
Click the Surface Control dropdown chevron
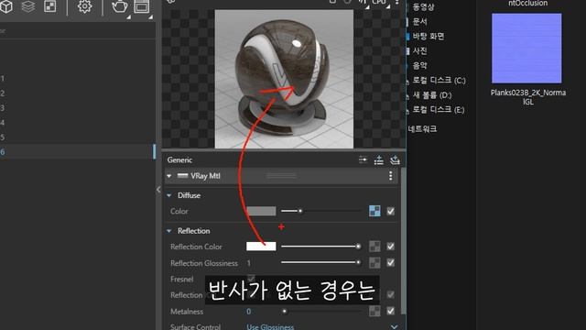[394, 326]
